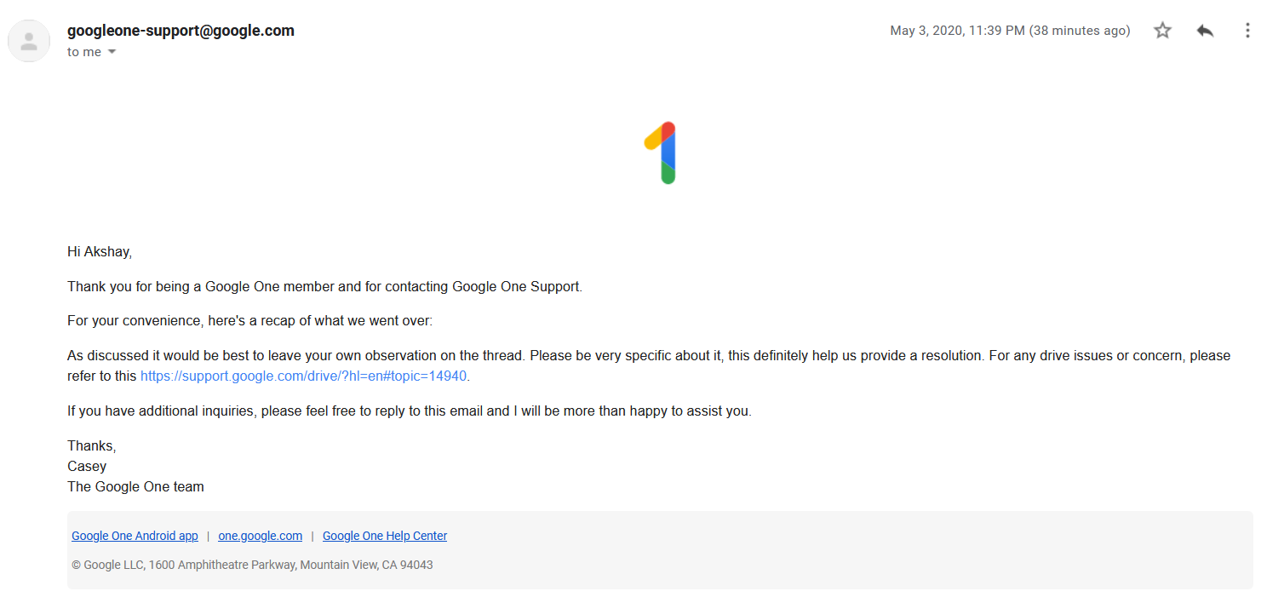Screen dimensions: 1267x603
Task: Click the separator between footer links
Action: [x=208, y=536]
